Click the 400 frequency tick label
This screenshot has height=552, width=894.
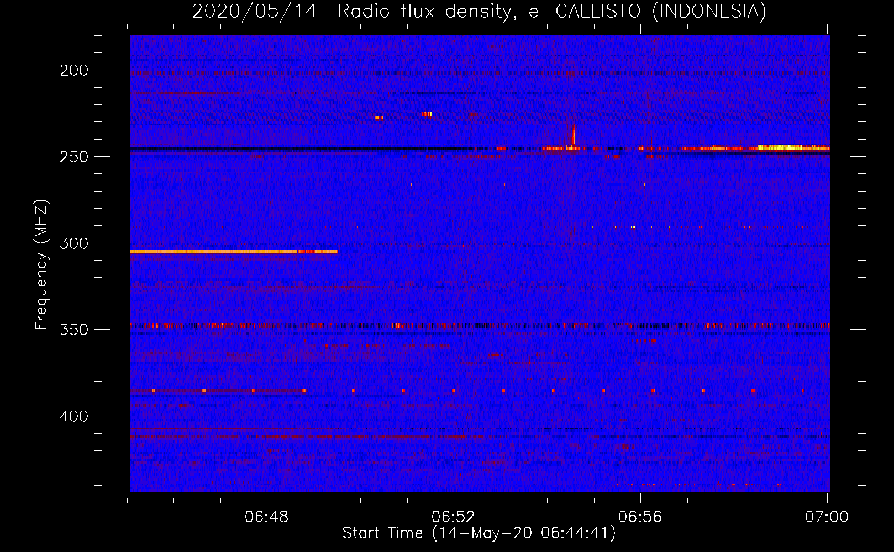[74, 416]
